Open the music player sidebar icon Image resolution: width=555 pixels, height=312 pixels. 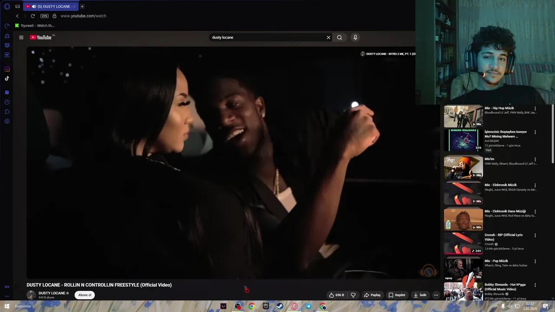(7, 93)
